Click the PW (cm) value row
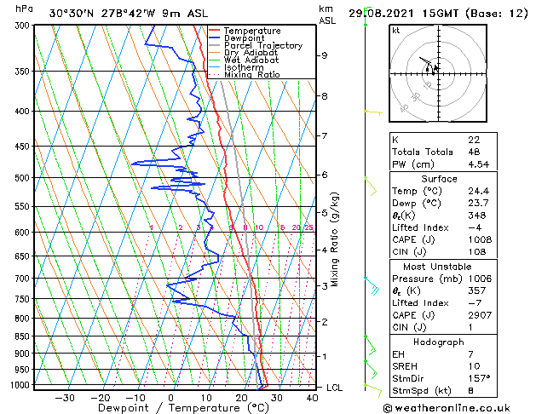Viewport: 536px width, 414px height. click(443, 164)
